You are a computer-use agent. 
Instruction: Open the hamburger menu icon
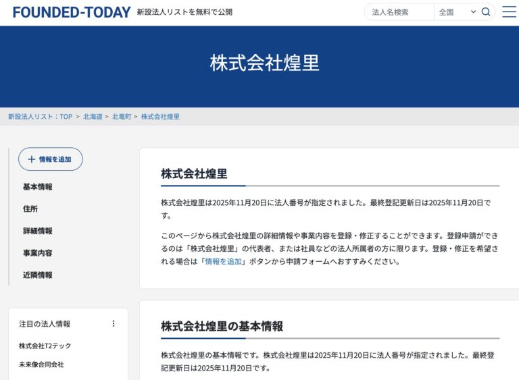(509, 12)
